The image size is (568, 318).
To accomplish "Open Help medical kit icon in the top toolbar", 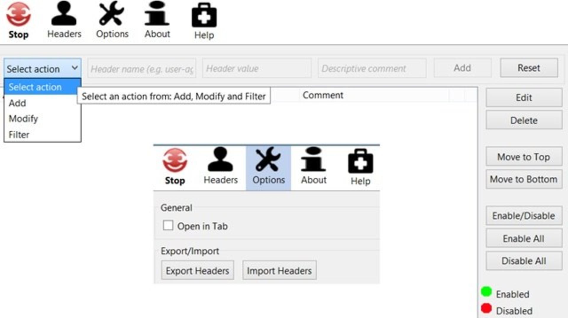I will [204, 15].
